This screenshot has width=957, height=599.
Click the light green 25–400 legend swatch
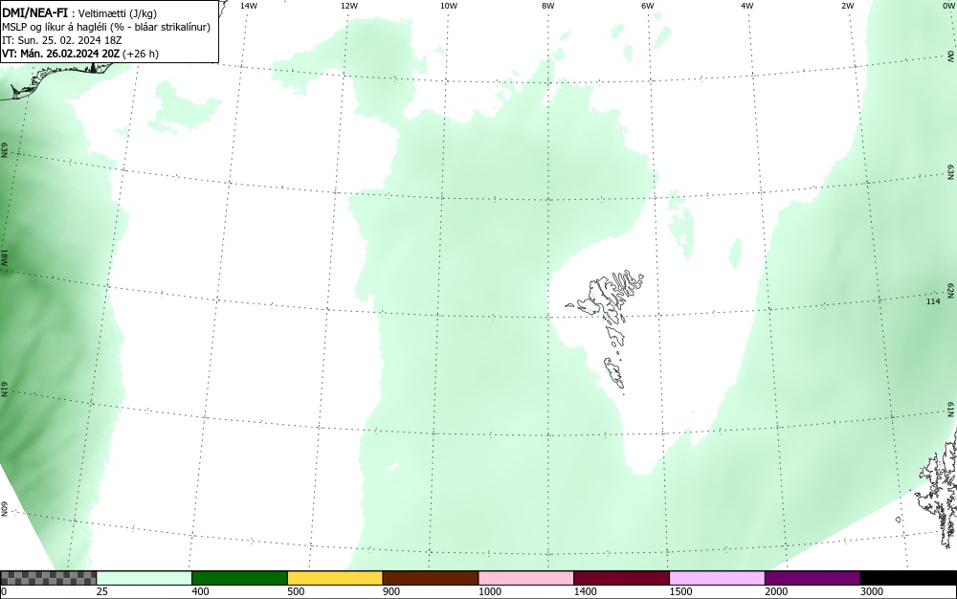145,578
